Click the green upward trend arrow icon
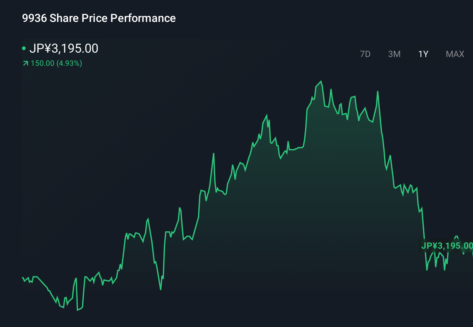473x327 pixels. [x=25, y=63]
